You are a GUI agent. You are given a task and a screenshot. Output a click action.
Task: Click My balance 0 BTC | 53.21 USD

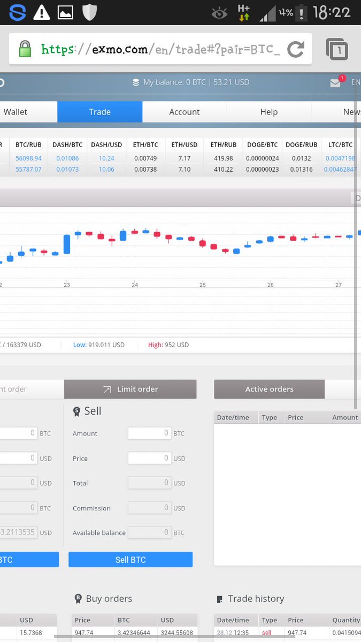pyautogui.click(x=191, y=82)
